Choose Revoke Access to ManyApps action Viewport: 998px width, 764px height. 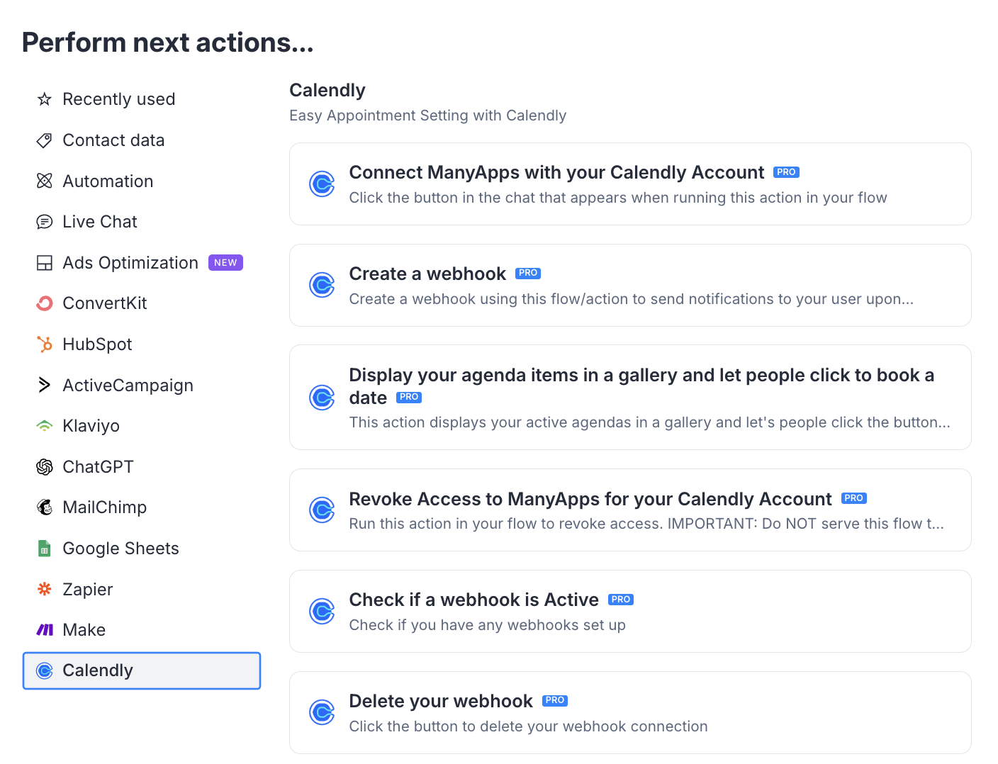tap(629, 510)
